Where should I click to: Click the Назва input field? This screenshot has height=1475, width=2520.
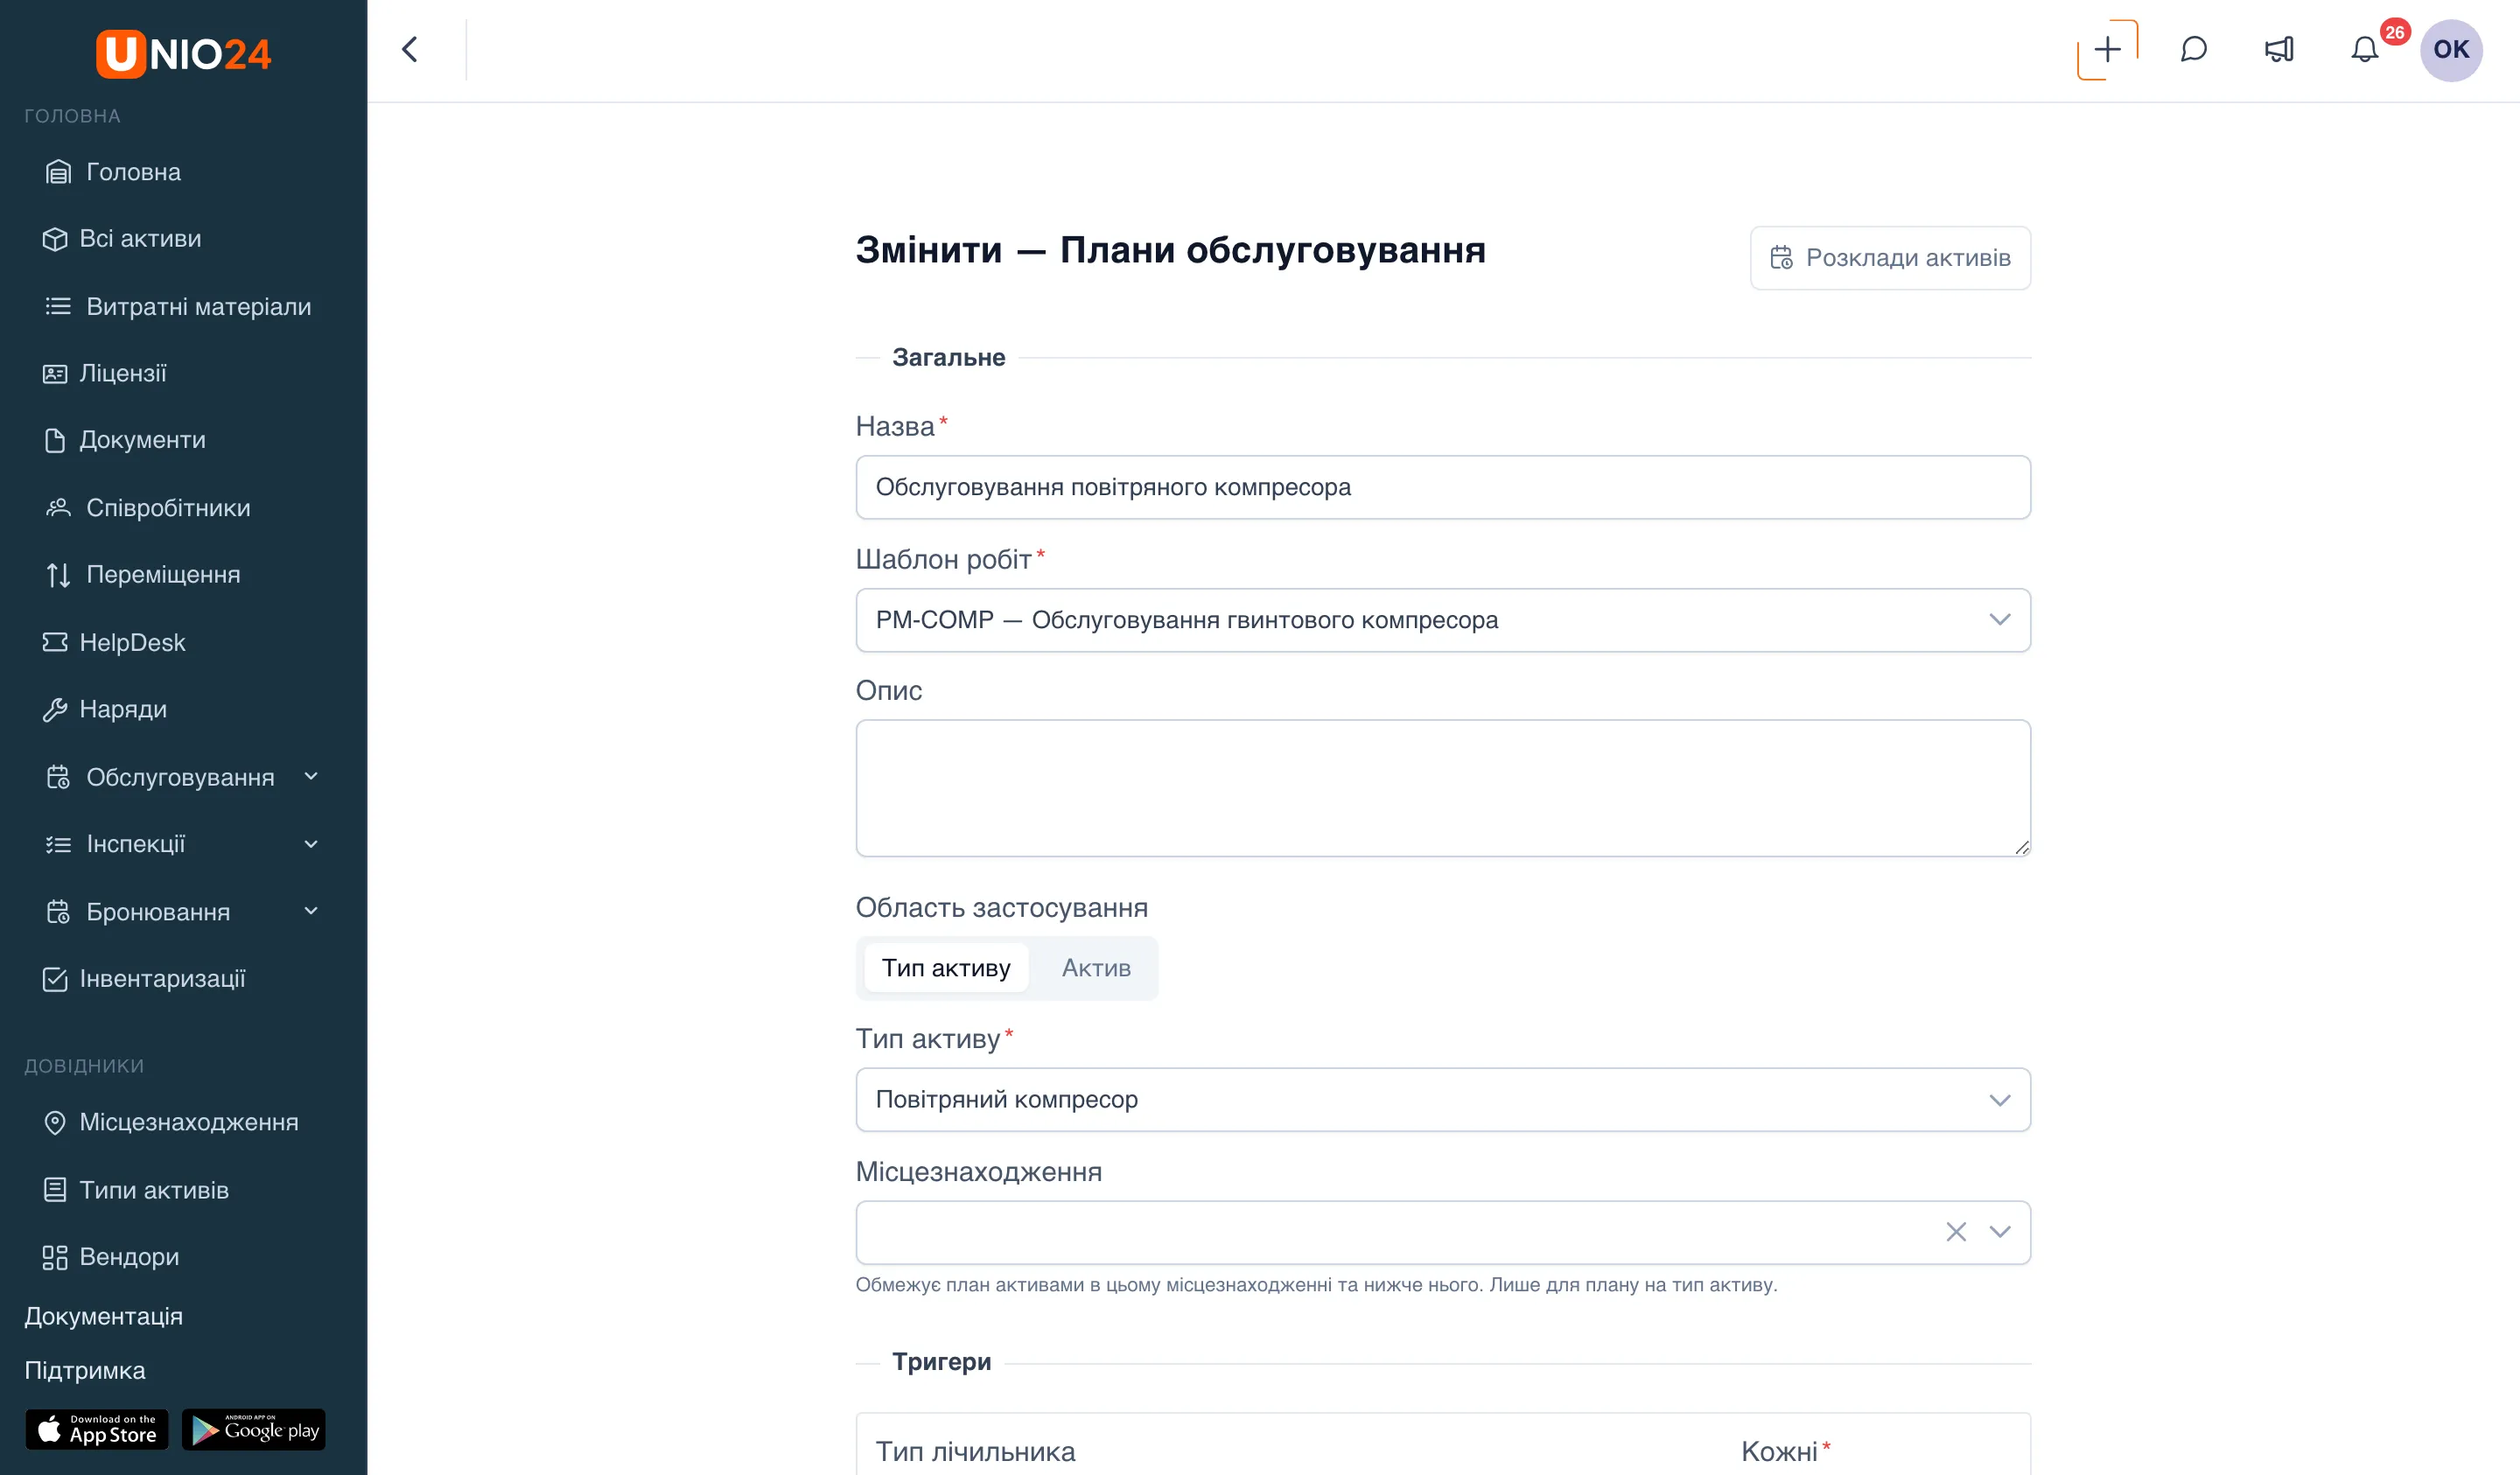tap(1443, 487)
